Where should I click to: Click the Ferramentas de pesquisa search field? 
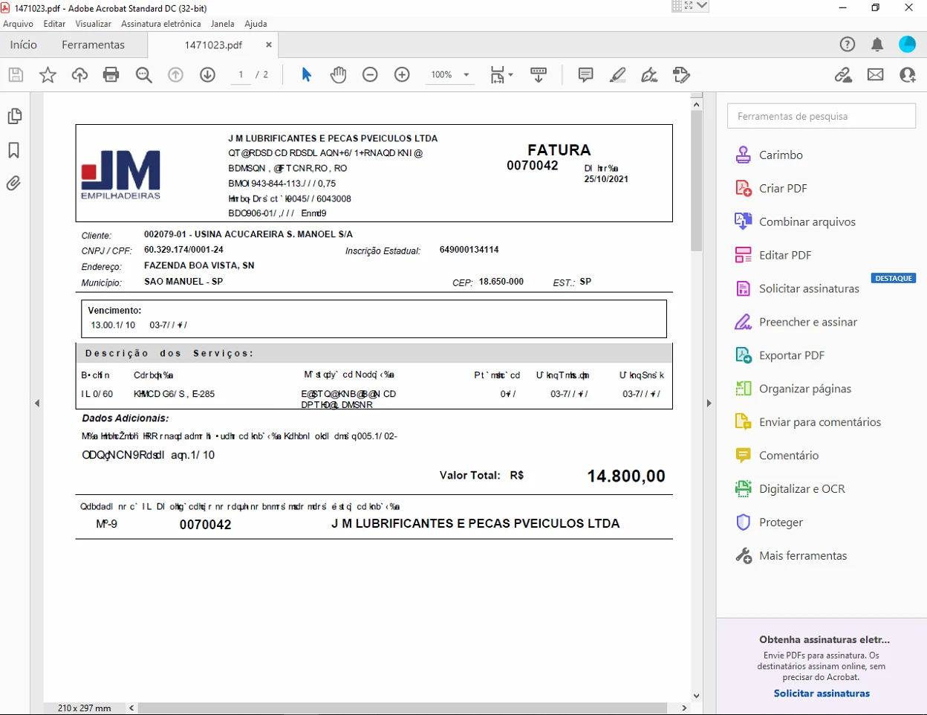coord(822,116)
